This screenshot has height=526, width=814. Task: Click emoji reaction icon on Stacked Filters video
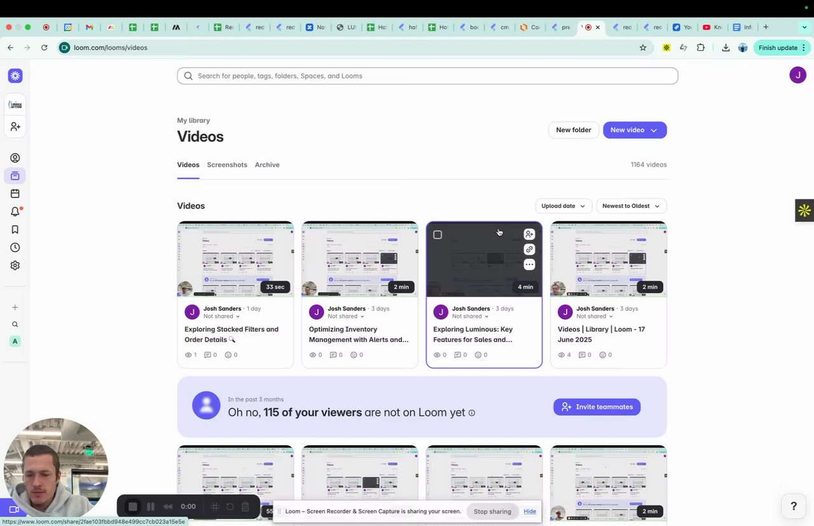(228, 355)
